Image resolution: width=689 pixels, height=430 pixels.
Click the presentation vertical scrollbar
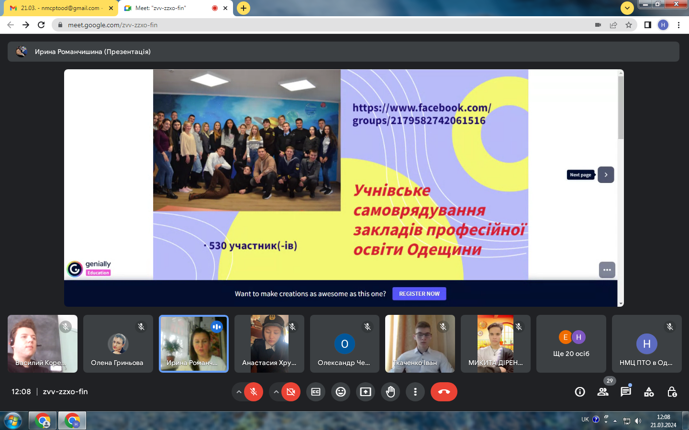(x=621, y=107)
